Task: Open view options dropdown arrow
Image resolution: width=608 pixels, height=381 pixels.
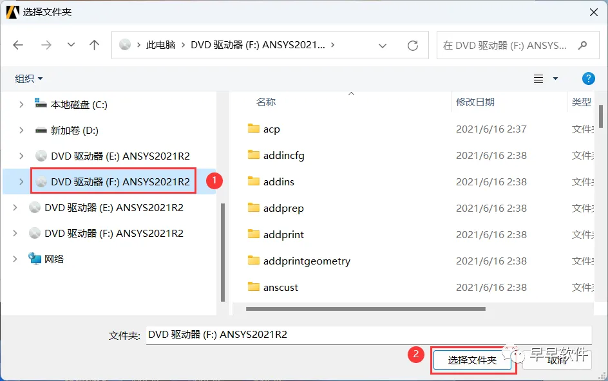Action: (x=555, y=79)
